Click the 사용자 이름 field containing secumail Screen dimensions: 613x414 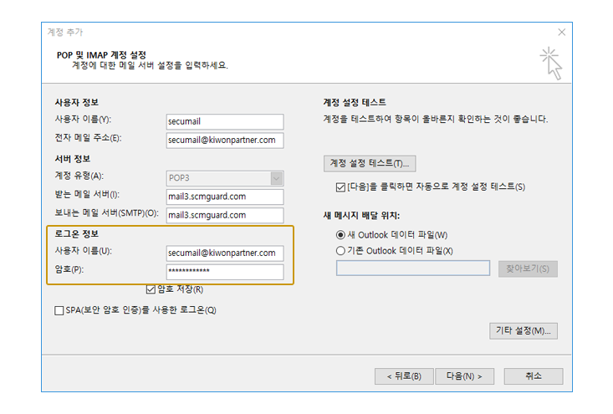[225, 121]
